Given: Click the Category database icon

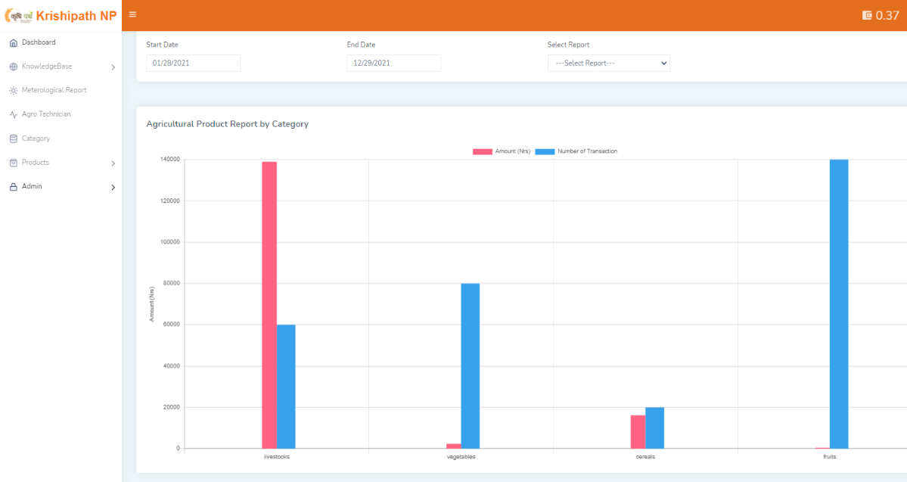Looking at the screenshot, I should tap(13, 138).
